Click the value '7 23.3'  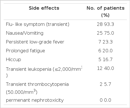pyautogui.click(x=105, y=42)
